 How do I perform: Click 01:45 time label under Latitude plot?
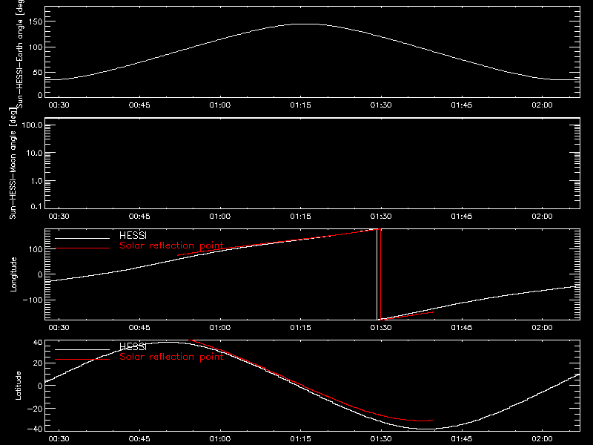462,439
